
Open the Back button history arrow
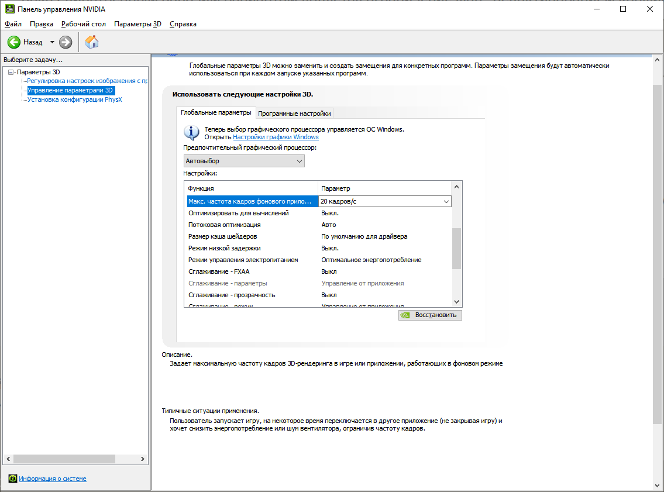[x=52, y=42]
